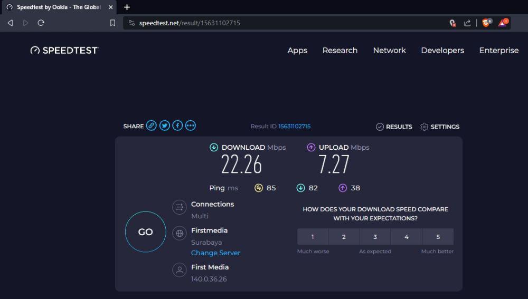Open the Developers menu
Screen dimensions: 528x299
442,51
